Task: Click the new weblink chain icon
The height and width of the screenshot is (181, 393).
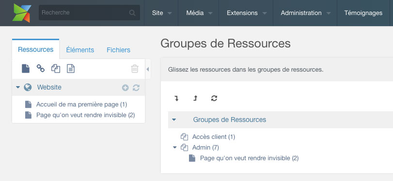Action: tap(41, 68)
